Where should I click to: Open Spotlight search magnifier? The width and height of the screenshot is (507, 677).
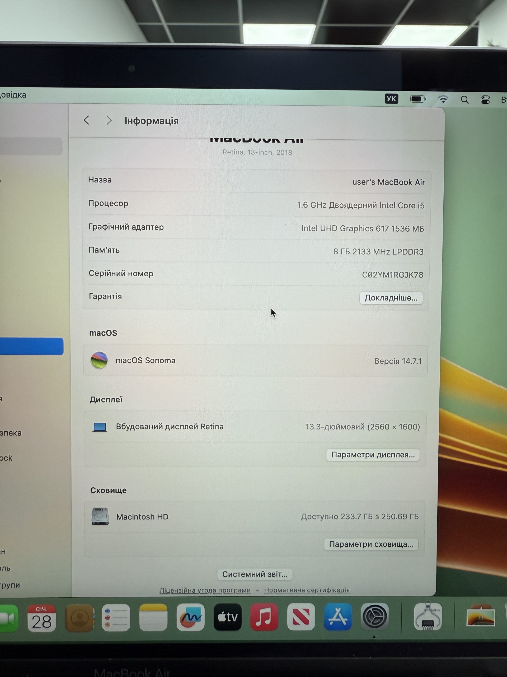(x=464, y=99)
